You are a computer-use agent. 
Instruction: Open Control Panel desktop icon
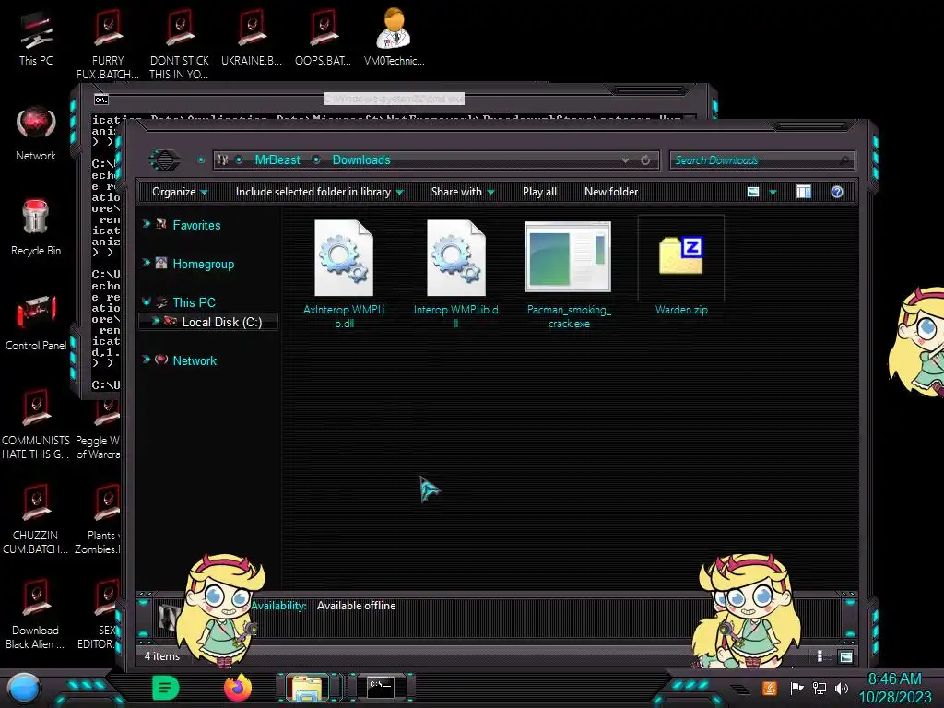tap(36, 323)
